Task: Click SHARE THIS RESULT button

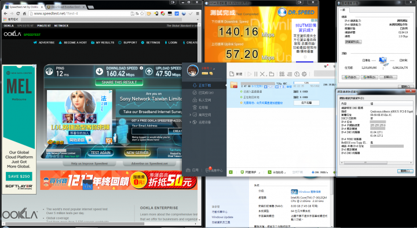Action: 119,83
